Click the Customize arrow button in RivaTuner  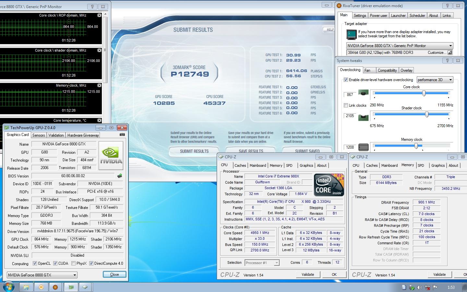[450, 53]
